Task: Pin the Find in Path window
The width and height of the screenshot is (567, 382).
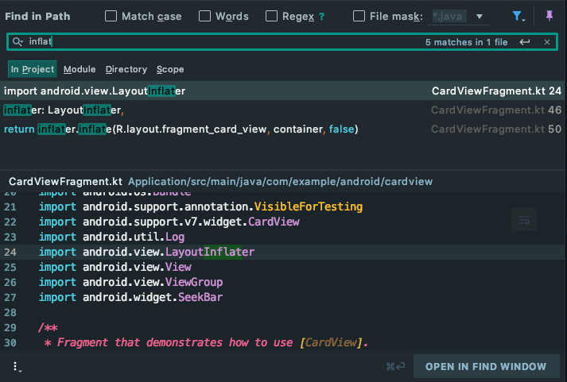Action: [550, 16]
